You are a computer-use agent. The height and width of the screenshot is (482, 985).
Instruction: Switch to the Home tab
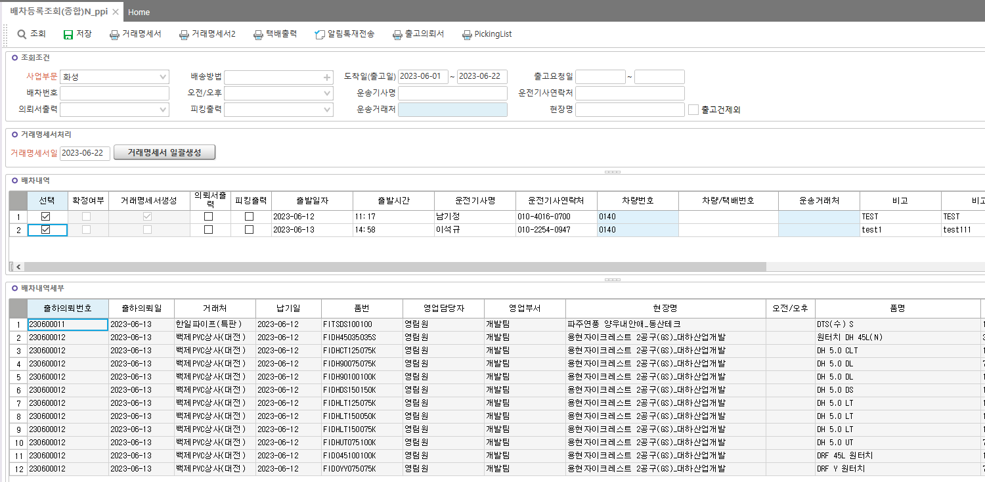coord(139,12)
